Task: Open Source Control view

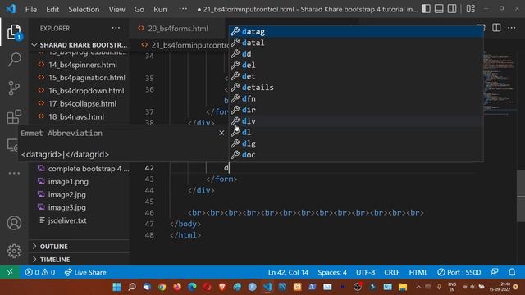Action: point(14,88)
